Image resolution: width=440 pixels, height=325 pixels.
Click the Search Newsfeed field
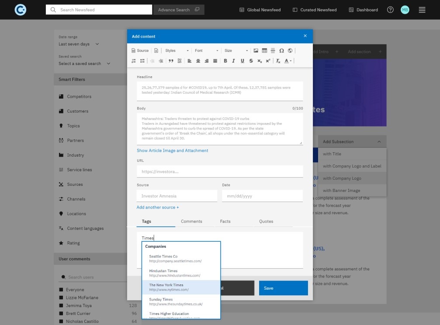coord(99,10)
